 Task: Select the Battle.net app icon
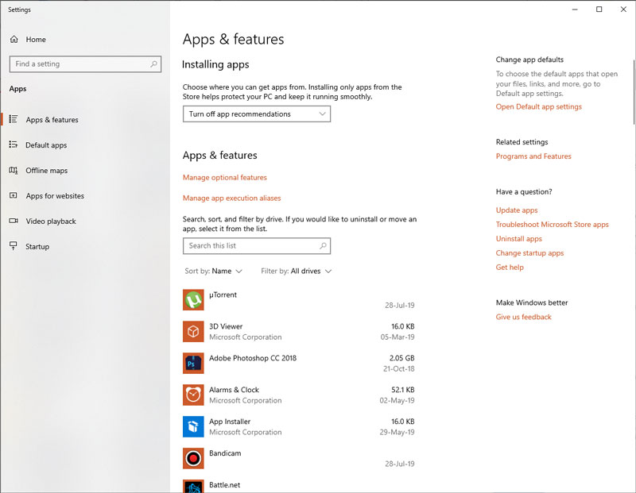193,486
